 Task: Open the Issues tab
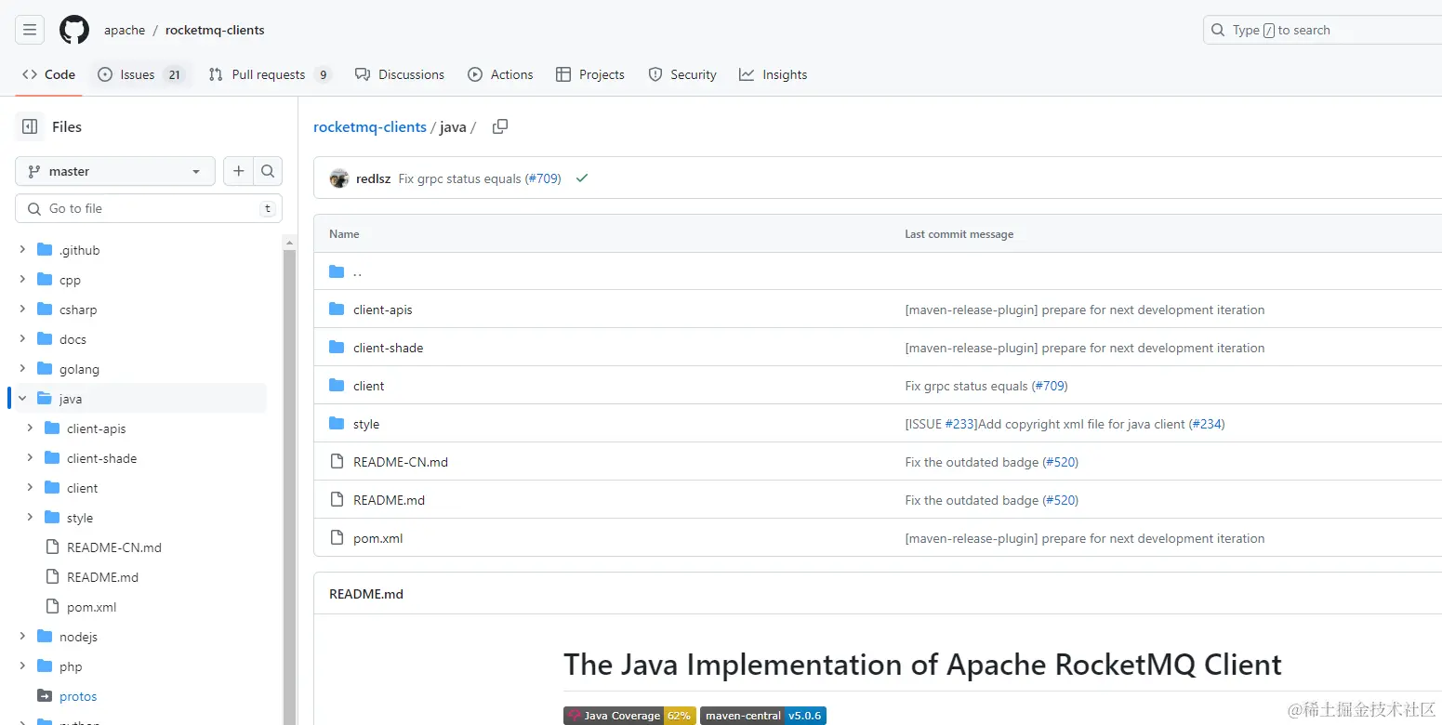(x=141, y=74)
